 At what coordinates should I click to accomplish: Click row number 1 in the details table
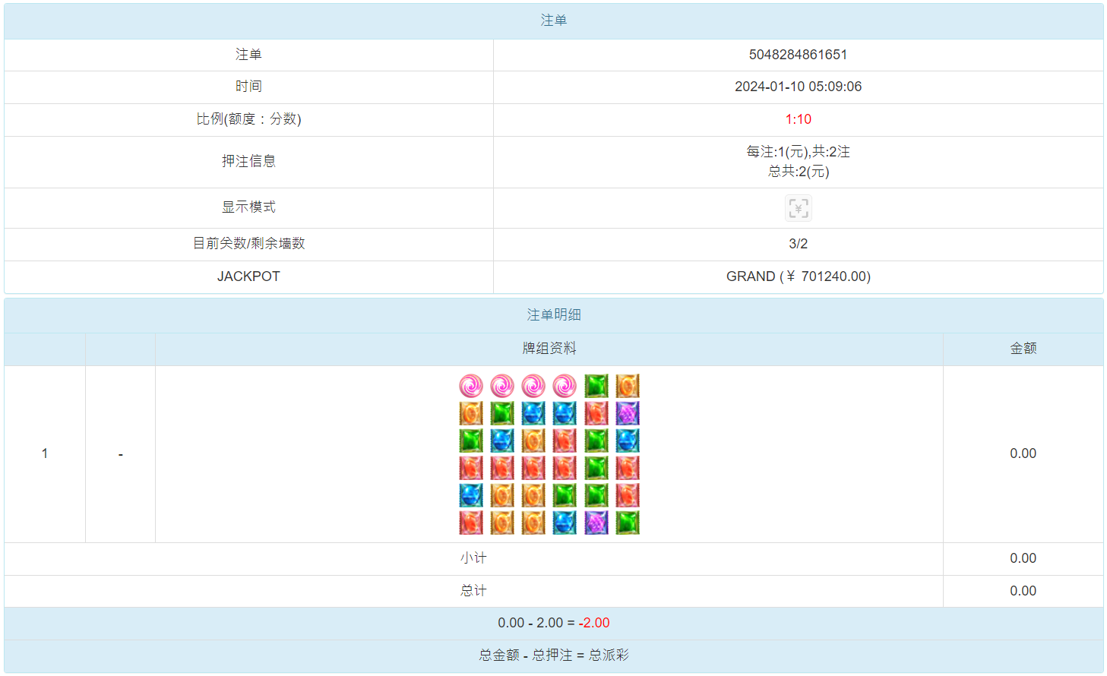tap(45, 453)
